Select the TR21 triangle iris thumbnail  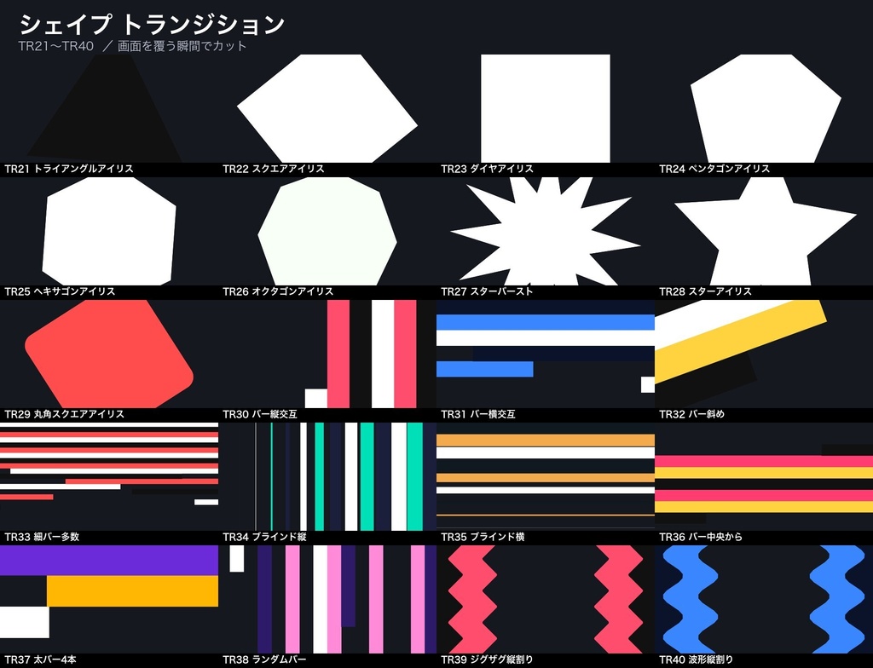click(109, 108)
